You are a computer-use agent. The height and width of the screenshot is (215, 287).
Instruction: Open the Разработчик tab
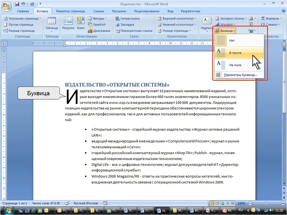coord(190,11)
